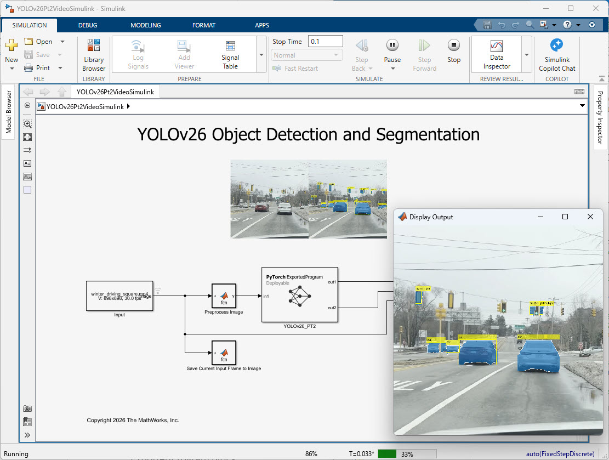Open the Help question mark icon
This screenshot has height=460, width=609.
567,25
